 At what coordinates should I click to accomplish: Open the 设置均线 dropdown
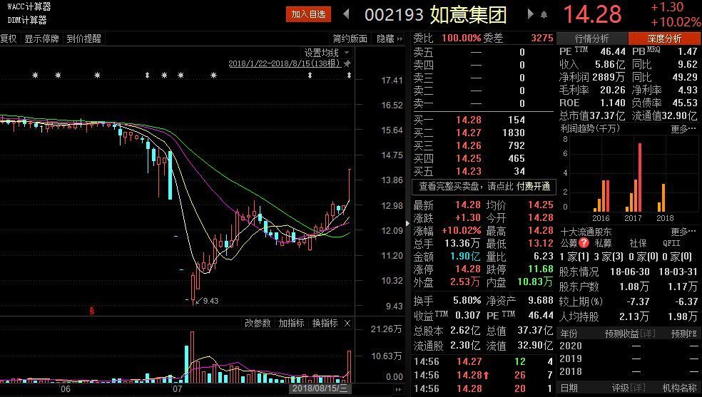[327, 53]
